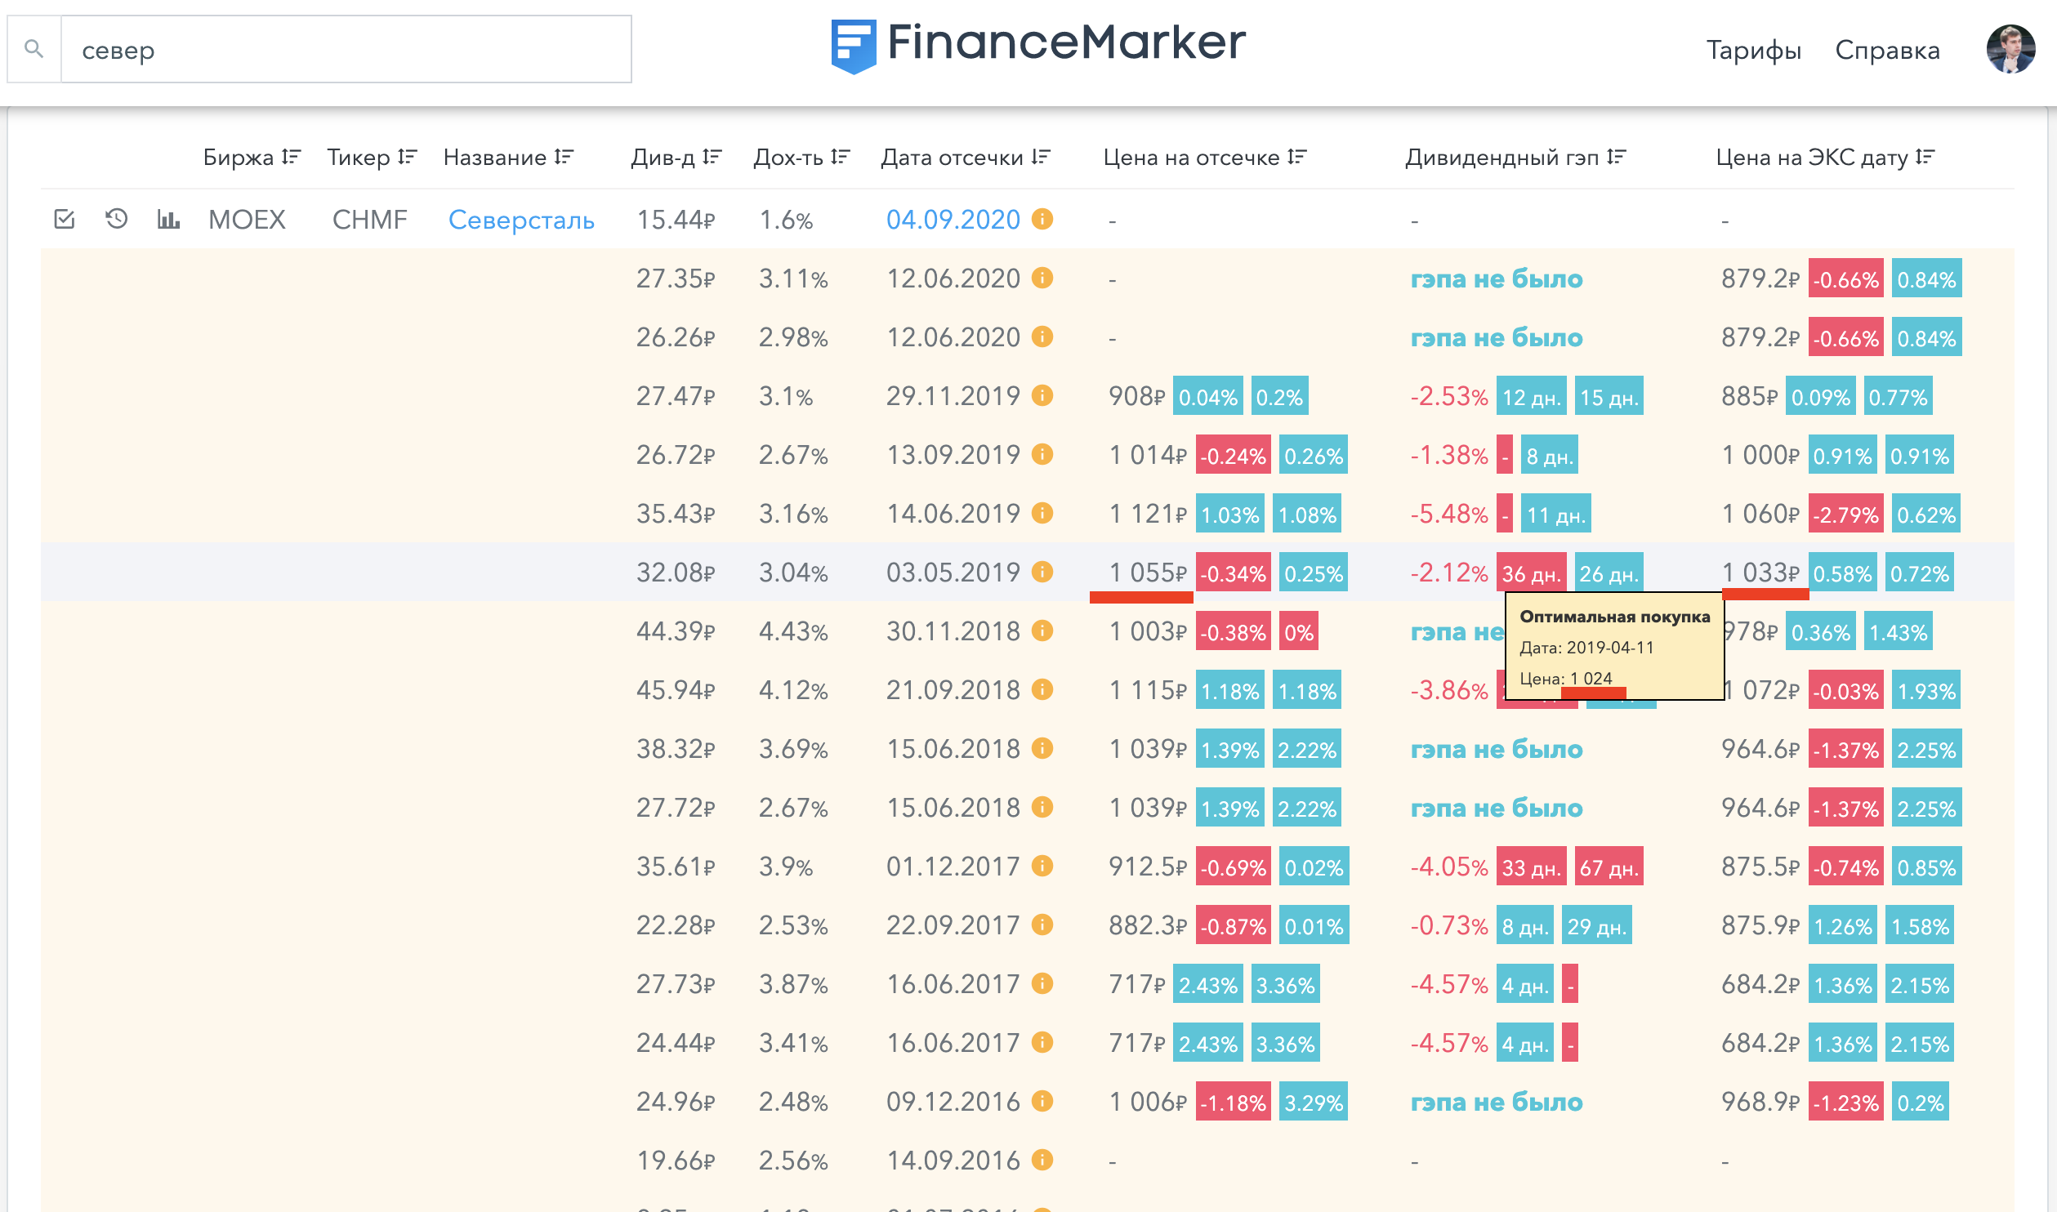Image resolution: width=2057 pixels, height=1212 pixels.
Task: Open the FinanceMarker logo home link
Action: [x=1038, y=45]
